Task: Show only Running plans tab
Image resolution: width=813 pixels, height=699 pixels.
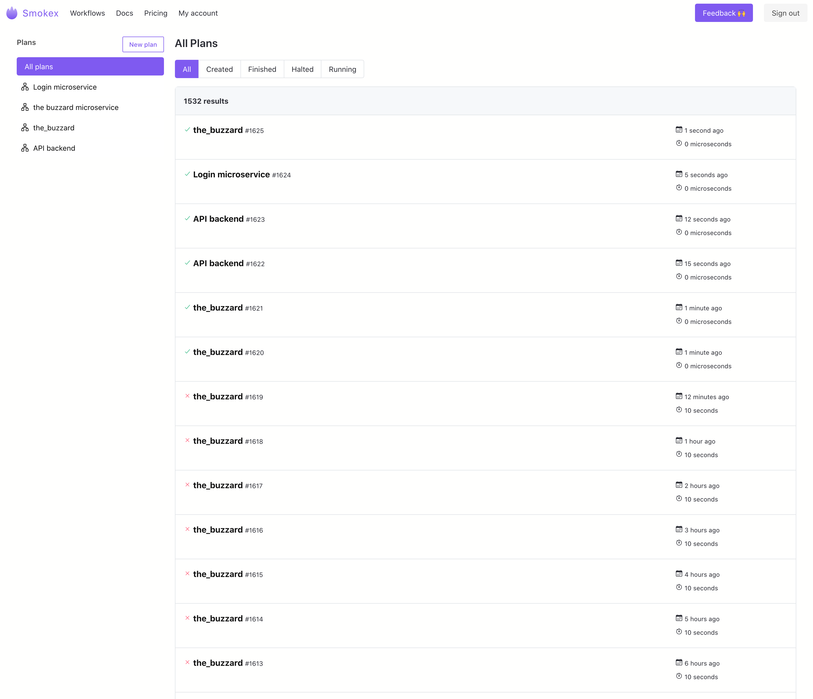Action: click(x=342, y=69)
